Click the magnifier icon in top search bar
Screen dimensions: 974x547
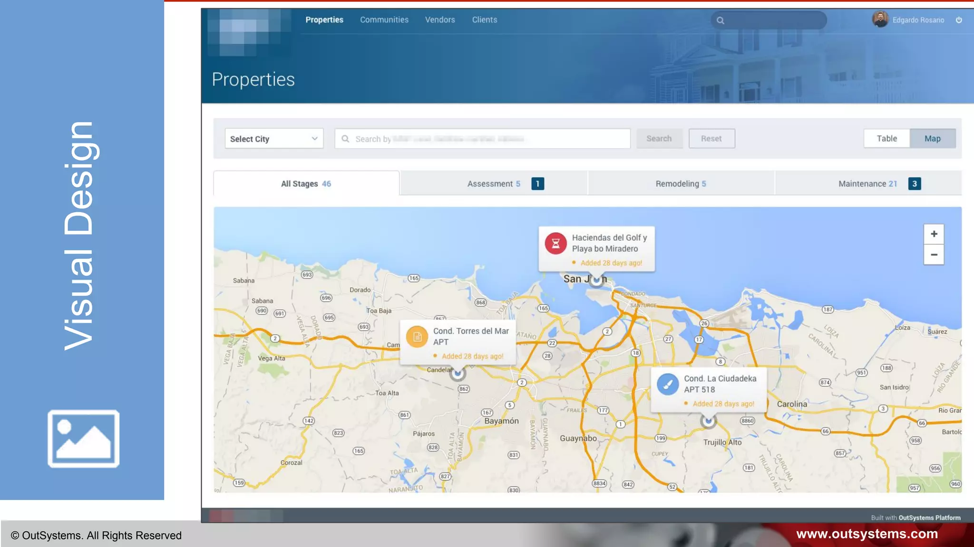(x=721, y=20)
